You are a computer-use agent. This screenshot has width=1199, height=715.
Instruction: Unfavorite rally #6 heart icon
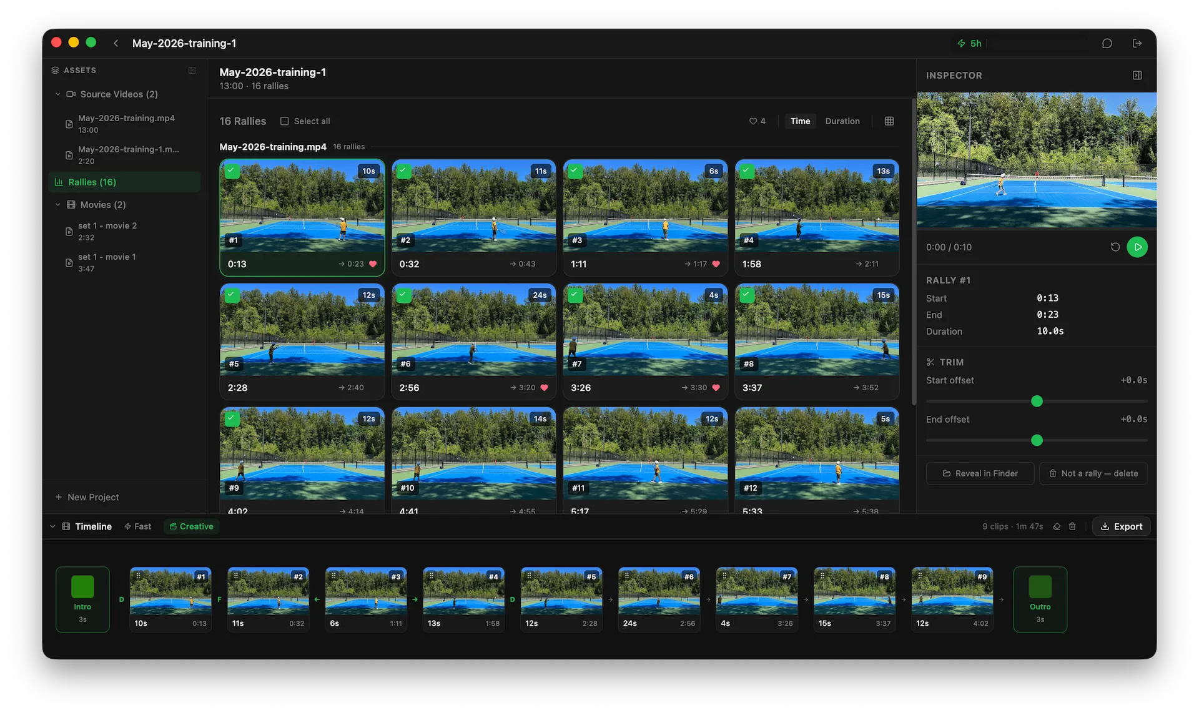point(544,388)
